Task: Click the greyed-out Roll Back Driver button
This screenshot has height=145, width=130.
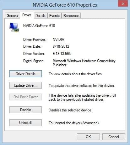Action: coord(25,97)
